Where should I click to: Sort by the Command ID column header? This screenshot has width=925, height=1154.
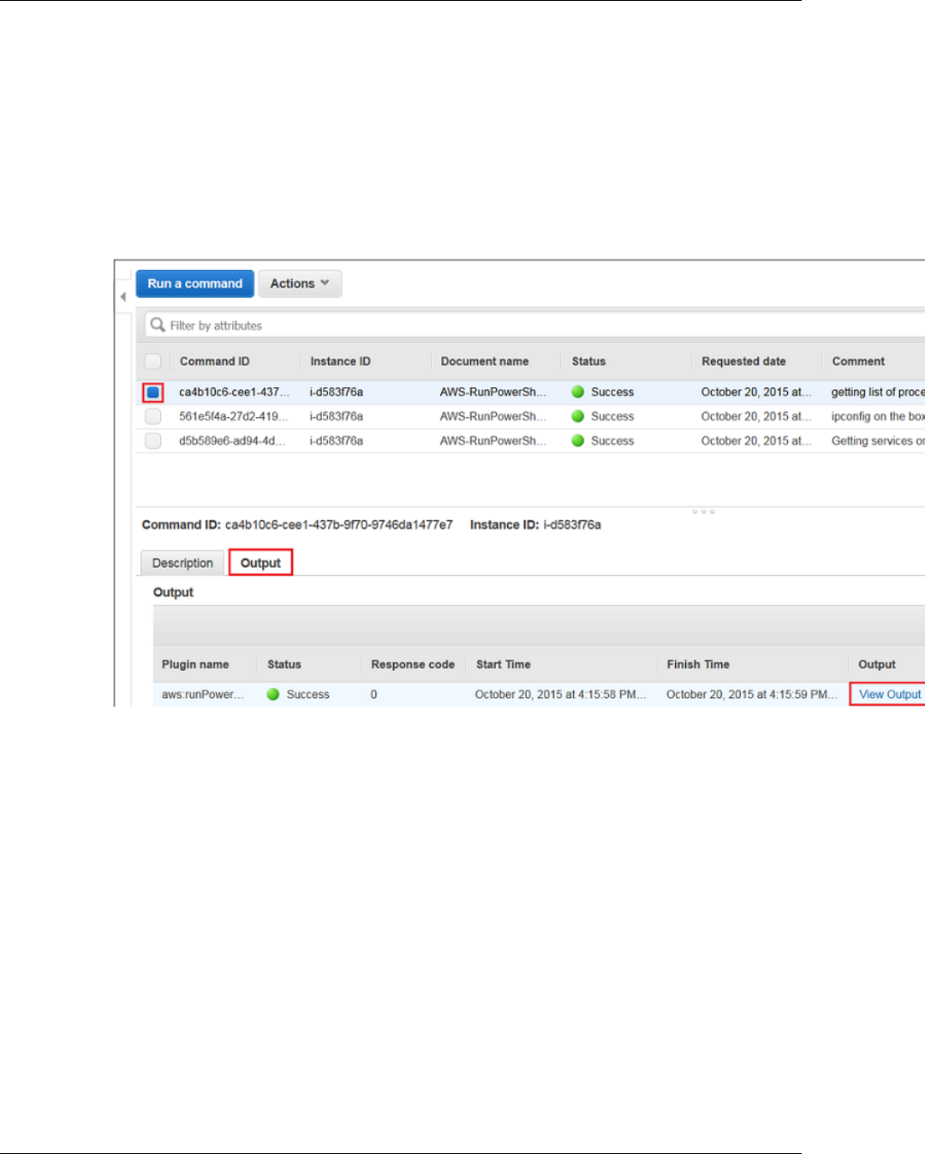point(214,362)
